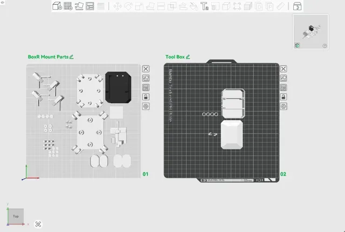Toggle lock on Tool Box plate
Viewport: 345px width, 232px height.
pos(284,97)
